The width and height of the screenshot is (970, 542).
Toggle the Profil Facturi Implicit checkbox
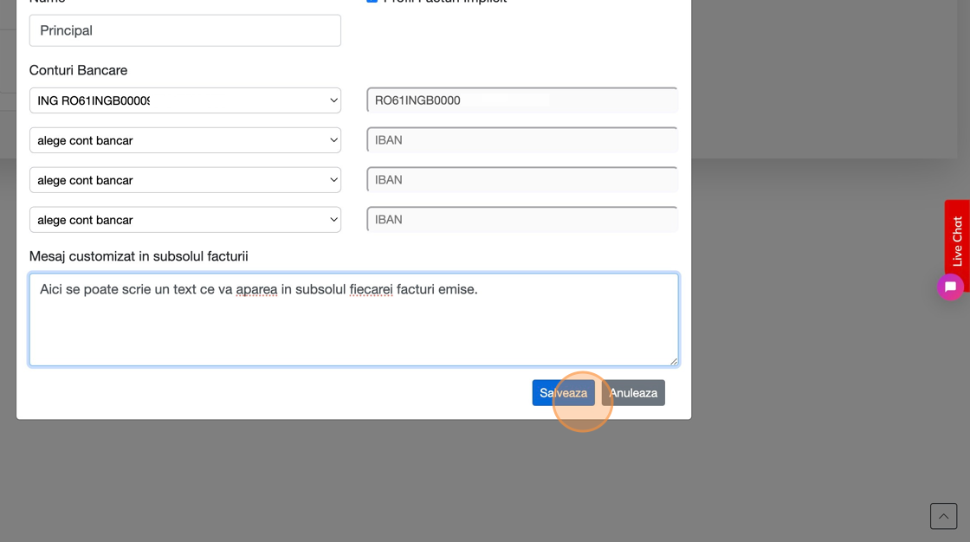pos(372,1)
